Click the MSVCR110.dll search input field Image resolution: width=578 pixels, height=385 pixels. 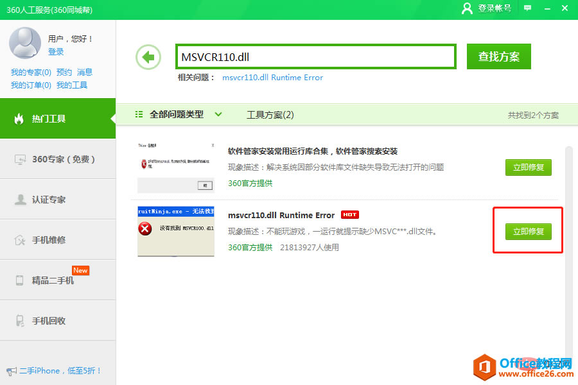pos(316,56)
